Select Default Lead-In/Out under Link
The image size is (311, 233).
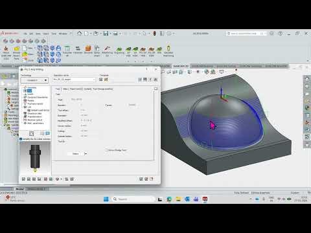coord(40,110)
